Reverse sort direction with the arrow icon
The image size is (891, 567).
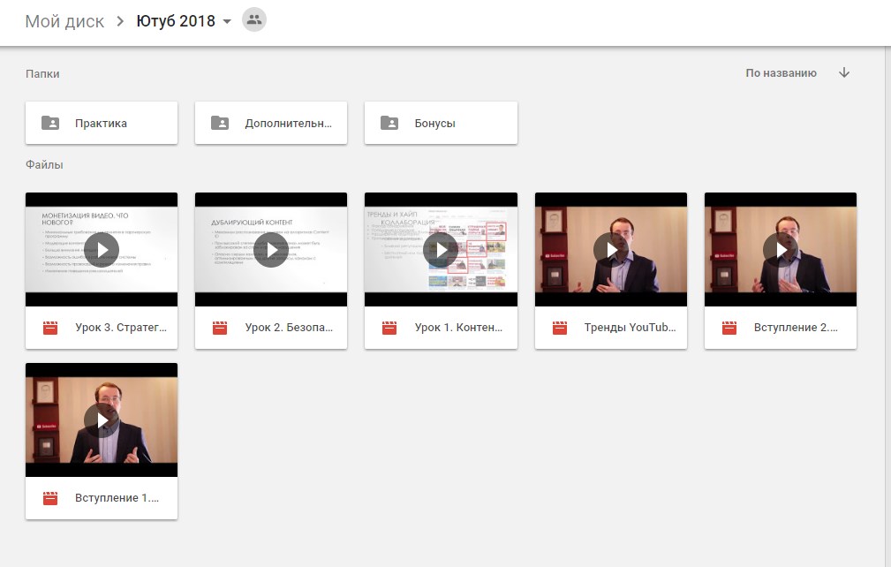pyautogui.click(x=843, y=73)
